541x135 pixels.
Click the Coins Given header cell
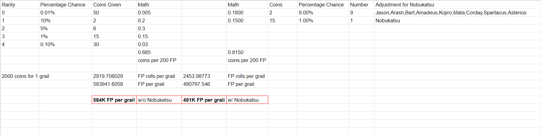coord(114,5)
